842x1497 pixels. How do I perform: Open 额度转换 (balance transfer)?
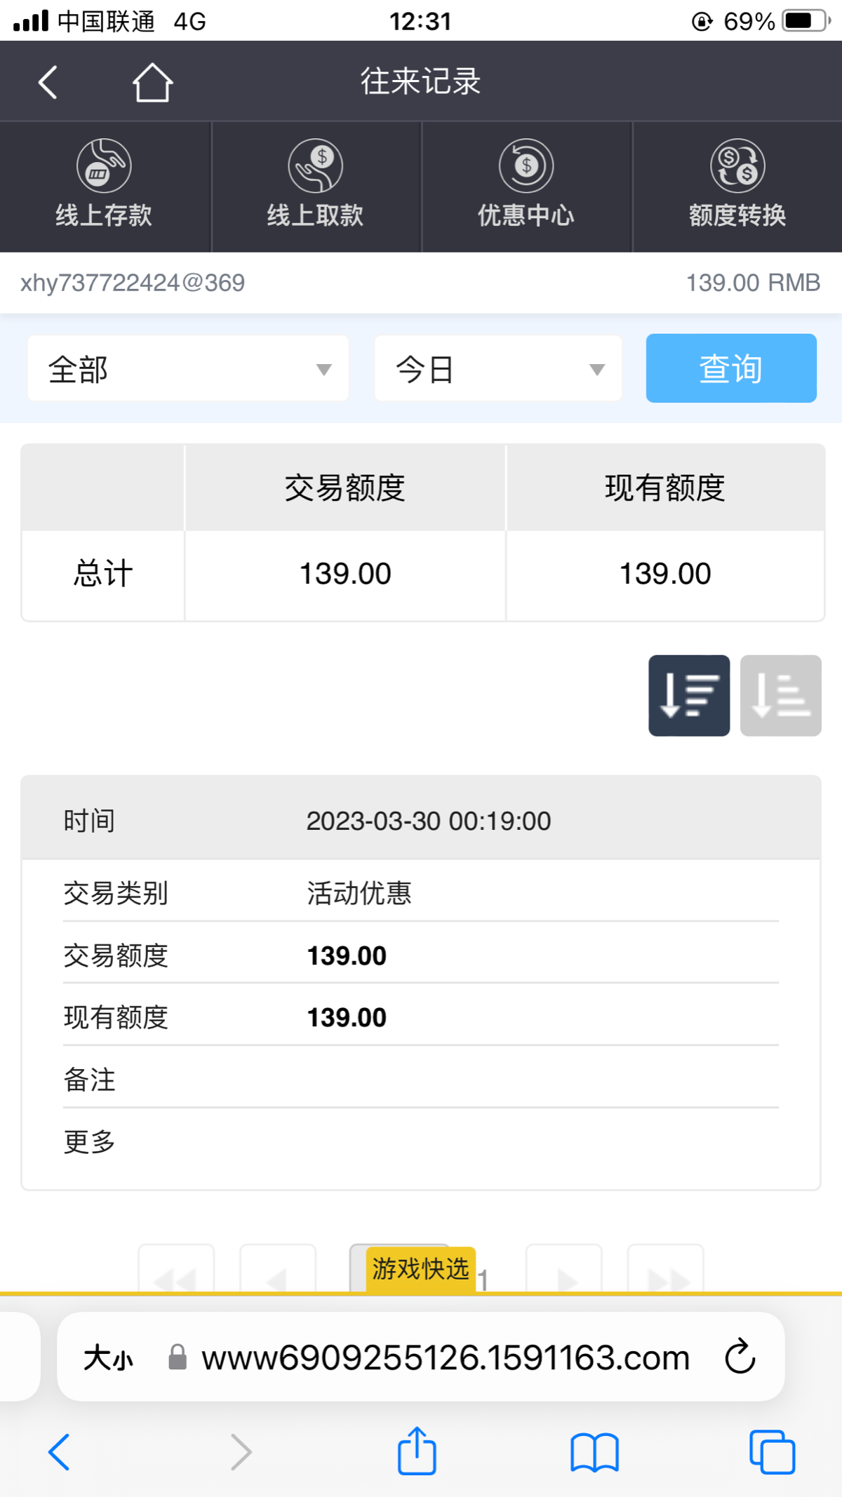pyautogui.click(x=736, y=186)
